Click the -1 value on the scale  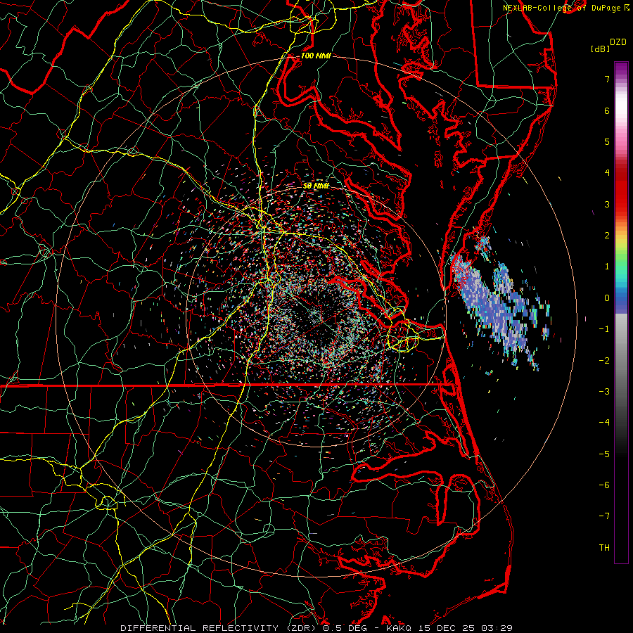point(604,329)
